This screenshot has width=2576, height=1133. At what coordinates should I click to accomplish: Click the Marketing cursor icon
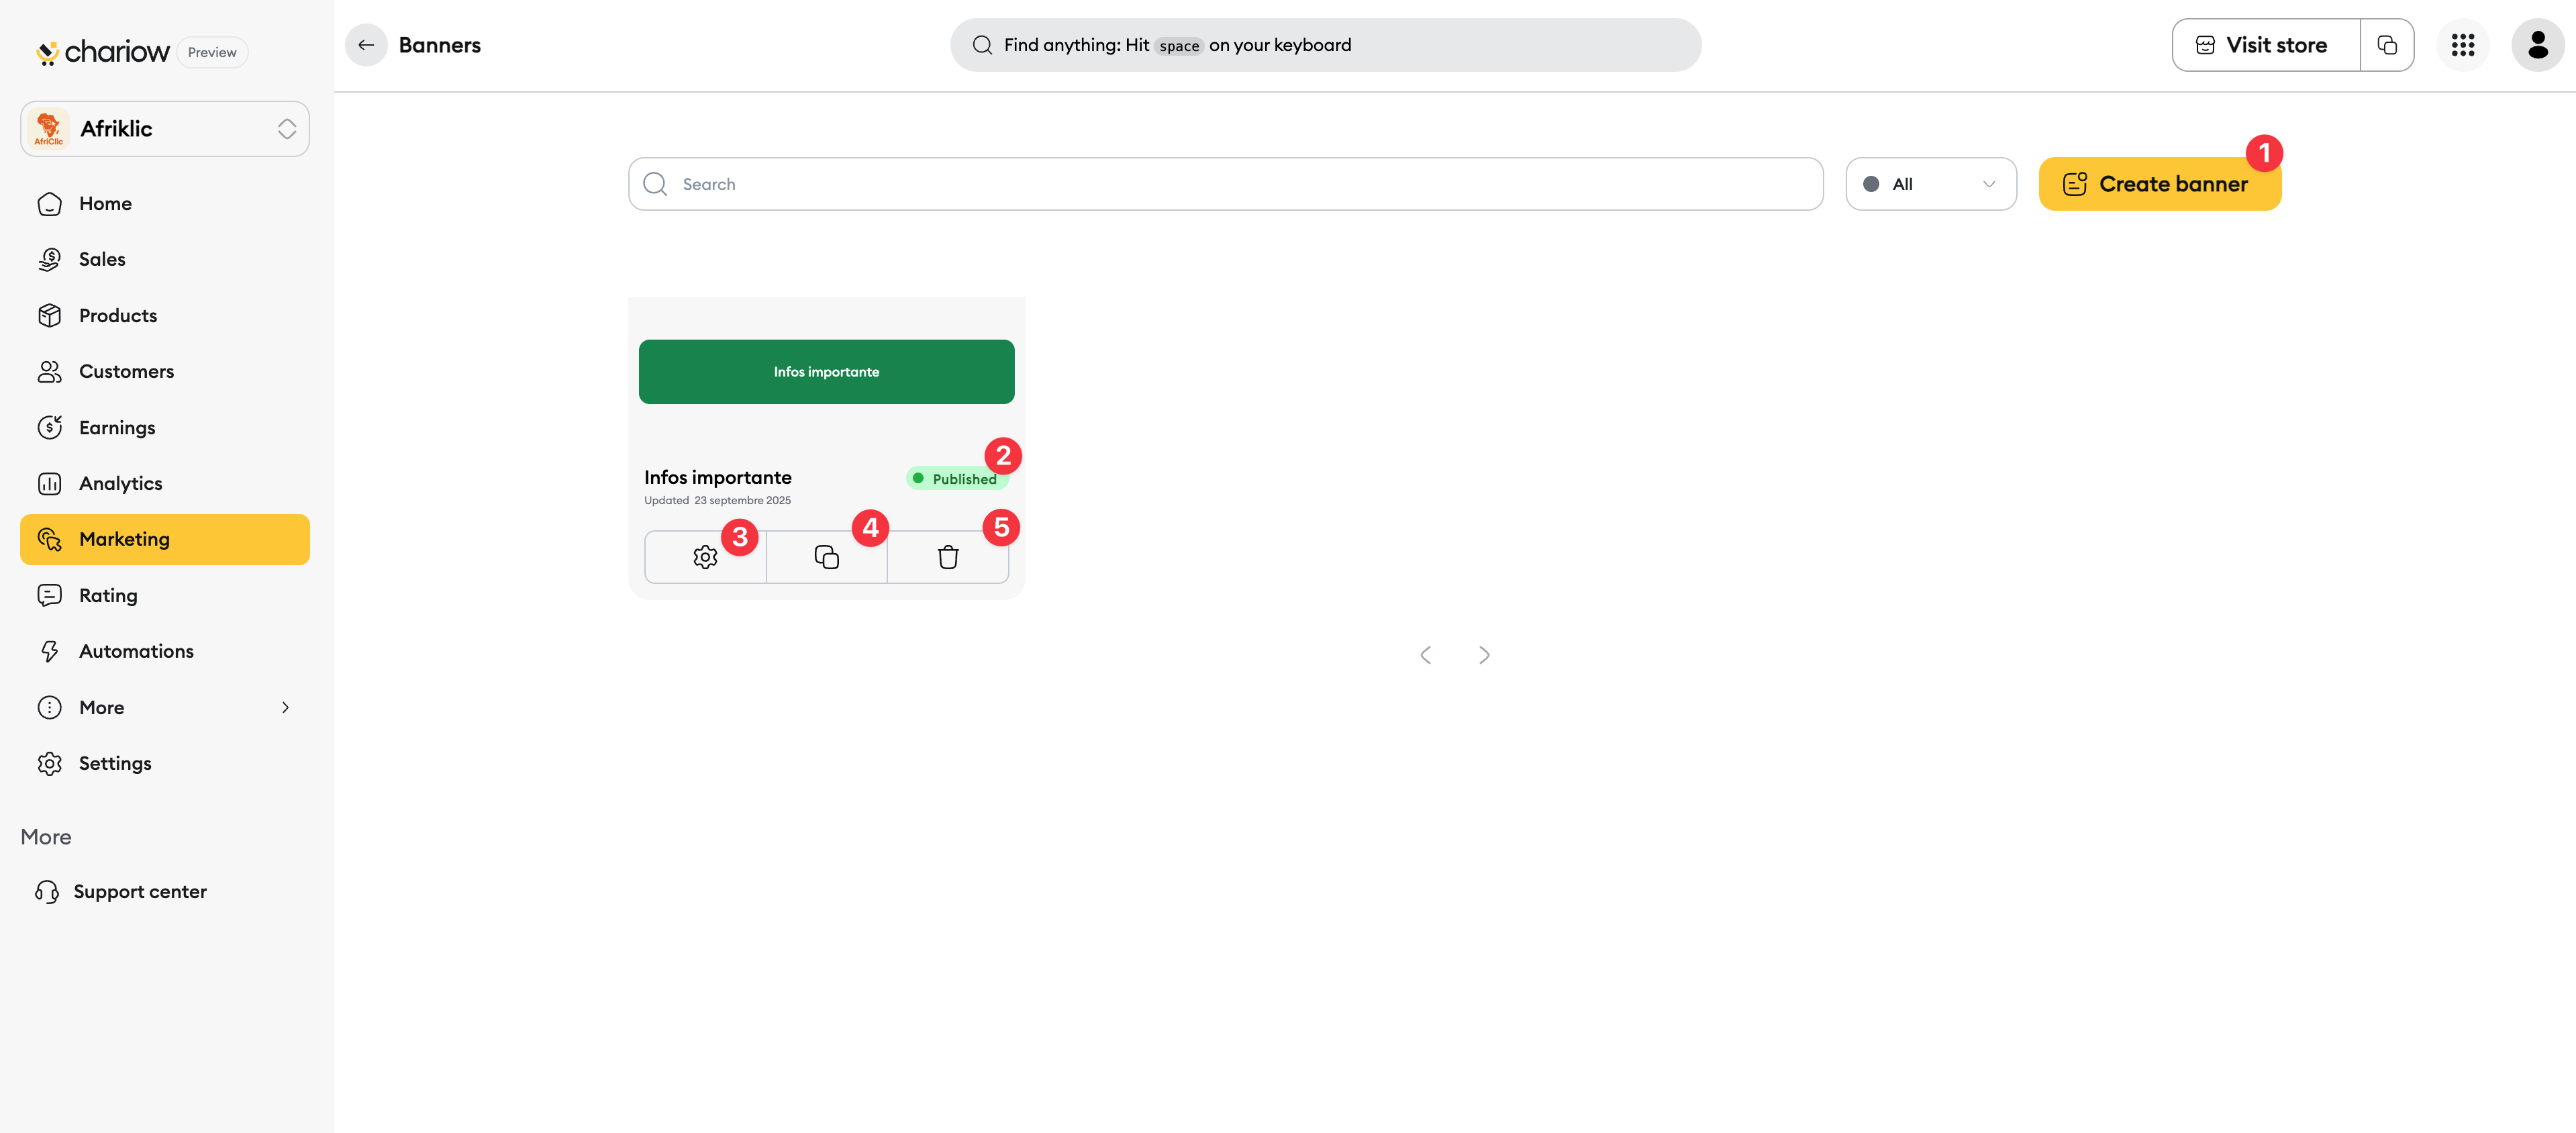coord(50,539)
